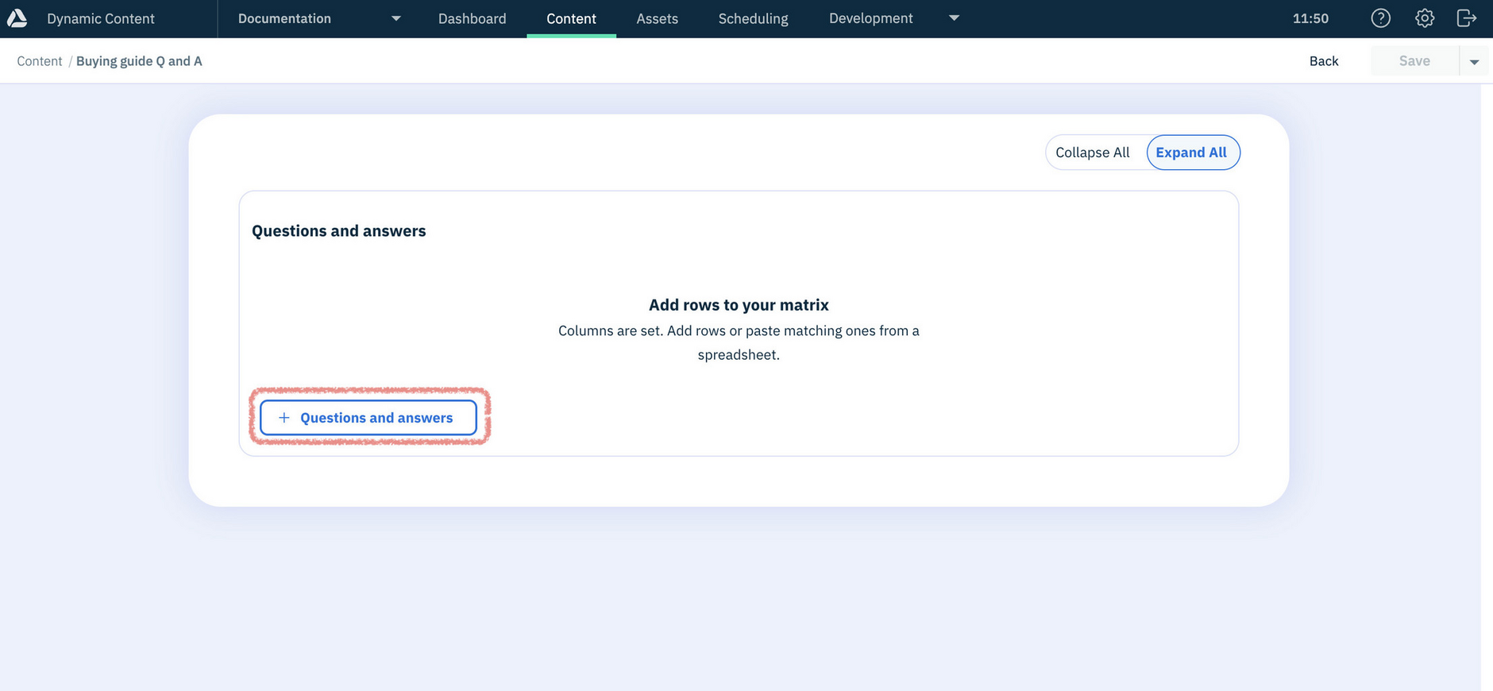Open the help question mark icon
This screenshot has width=1493, height=691.
point(1380,18)
